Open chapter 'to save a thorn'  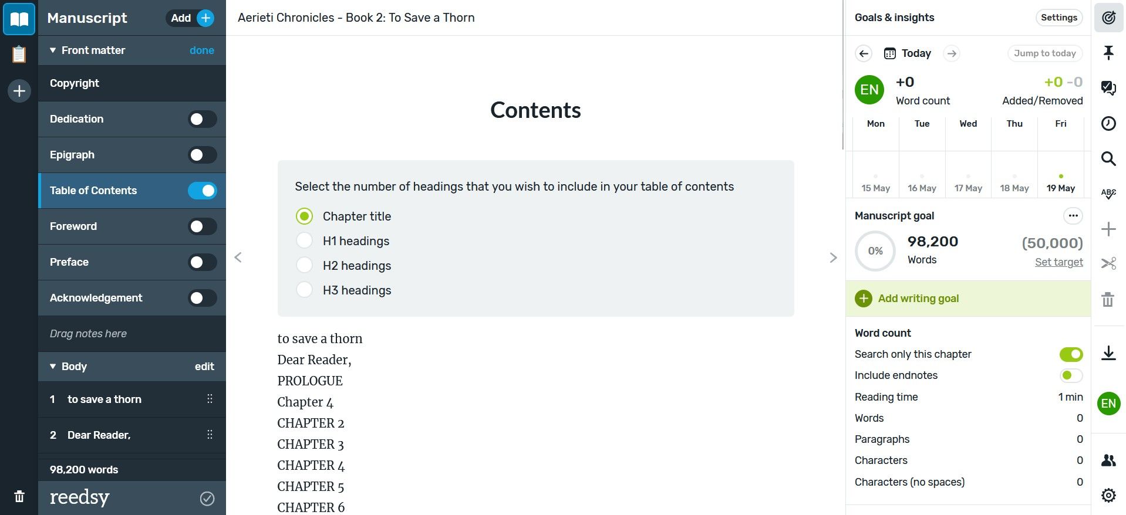[104, 399]
